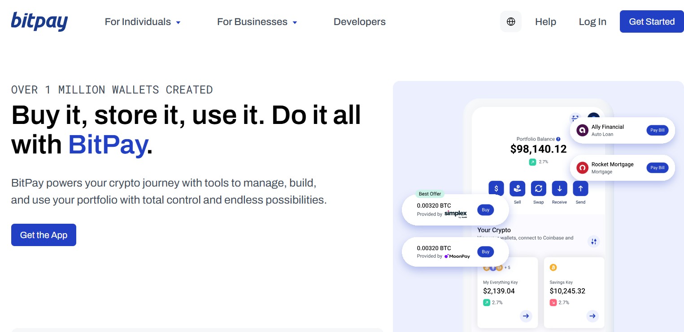Click the Simplex provider logo
684x332 pixels.
point(456,214)
